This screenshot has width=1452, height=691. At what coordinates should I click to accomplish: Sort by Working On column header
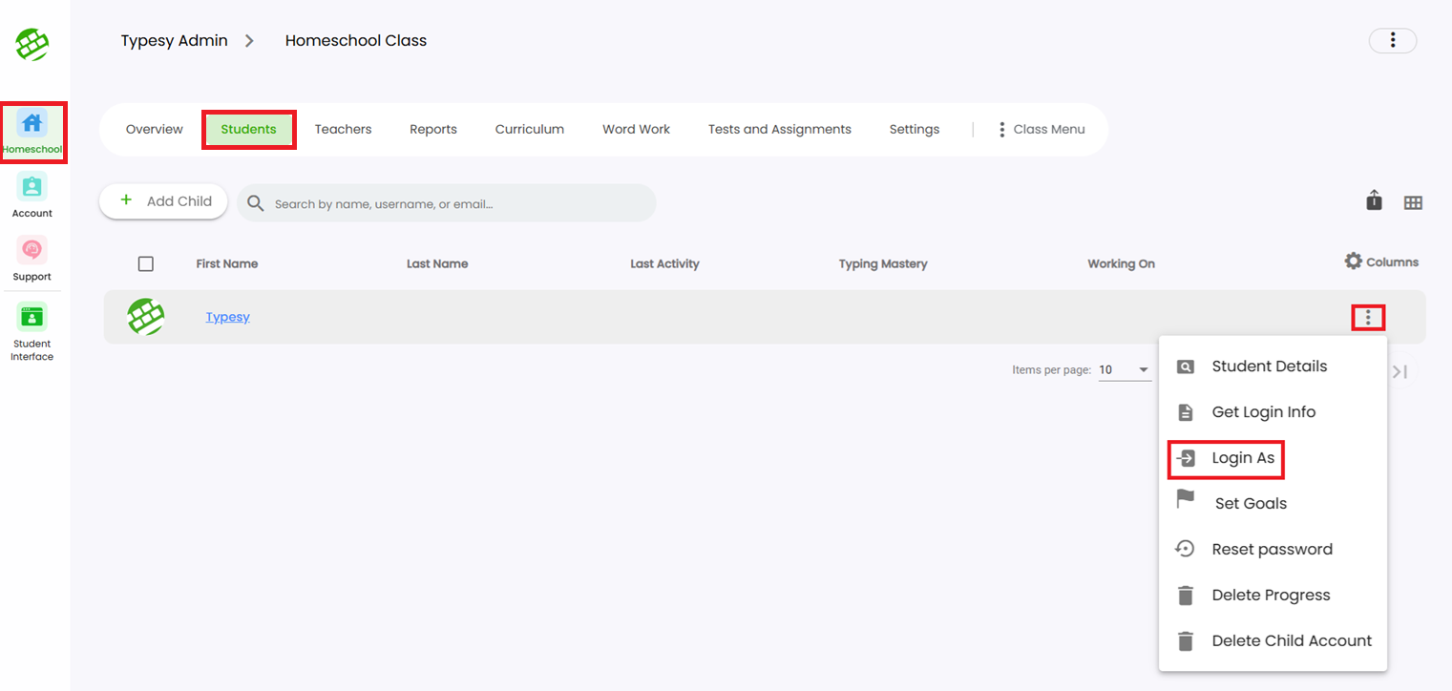coord(1122,263)
